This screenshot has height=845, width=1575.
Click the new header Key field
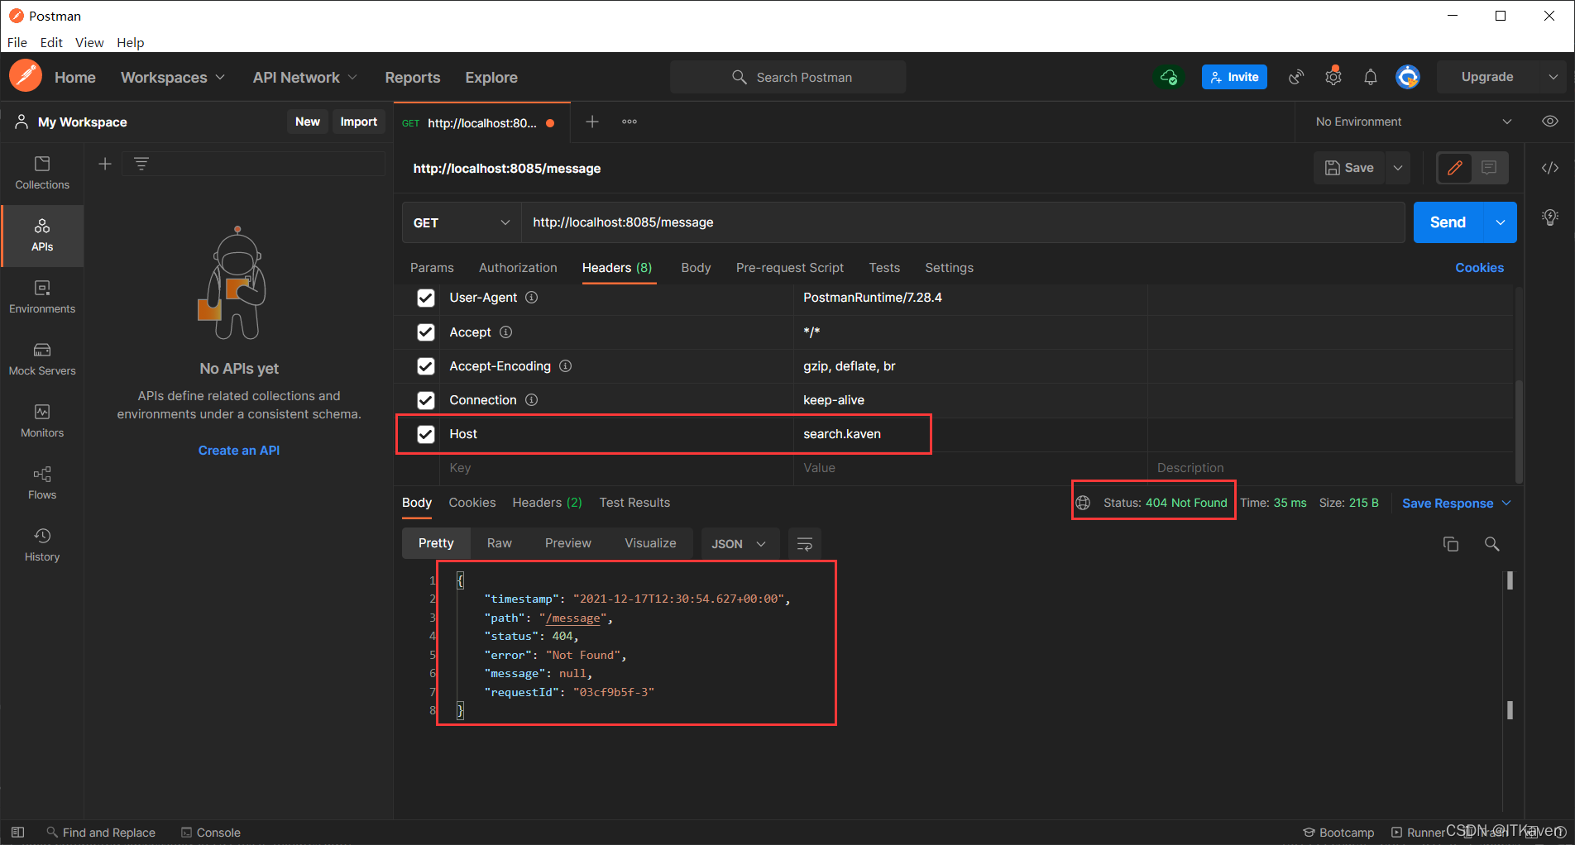[616, 468]
